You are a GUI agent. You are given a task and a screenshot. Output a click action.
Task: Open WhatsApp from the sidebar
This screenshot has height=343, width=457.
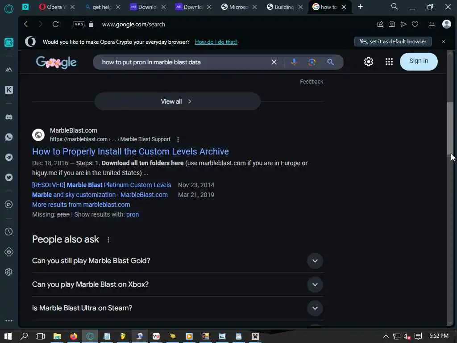pyautogui.click(x=9, y=137)
